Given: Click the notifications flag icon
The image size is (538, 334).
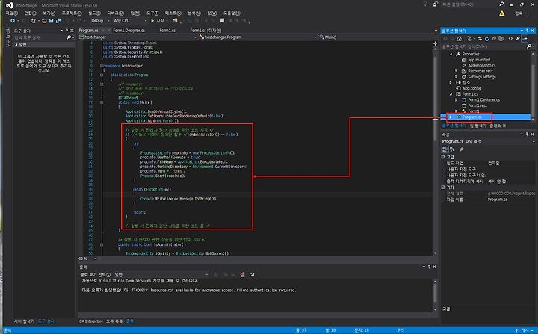Looking at the screenshot, I should [x=425, y=4].
